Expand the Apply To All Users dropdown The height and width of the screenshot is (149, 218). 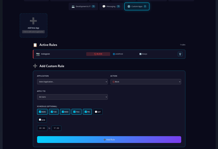(72, 97)
